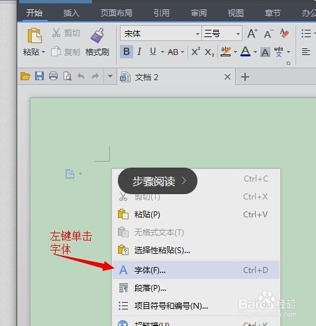Image resolution: width=316 pixels, height=326 pixels.
Task: Add new document tab with plus
Action: 245,77
